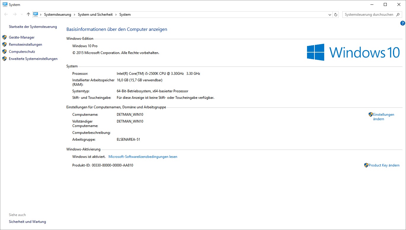Click the Intel Core i5-2500K processor text
Image resolution: width=406 pixels, height=230 pixels.
(158, 74)
